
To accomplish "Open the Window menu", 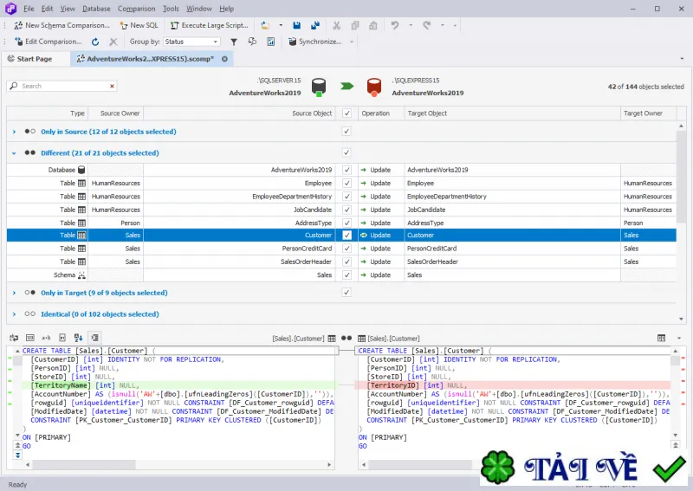I will pyautogui.click(x=199, y=9).
